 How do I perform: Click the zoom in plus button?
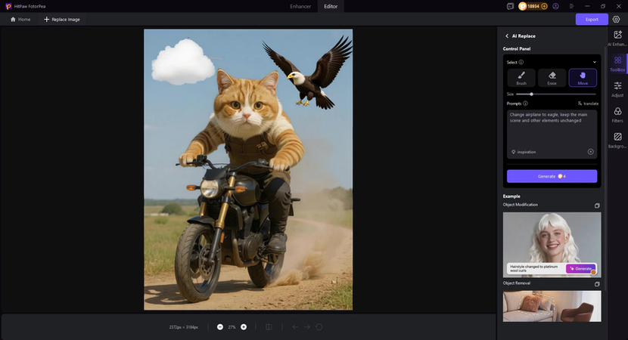pyautogui.click(x=244, y=327)
